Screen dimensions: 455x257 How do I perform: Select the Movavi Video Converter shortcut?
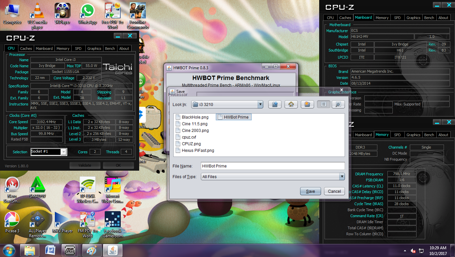click(112, 190)
